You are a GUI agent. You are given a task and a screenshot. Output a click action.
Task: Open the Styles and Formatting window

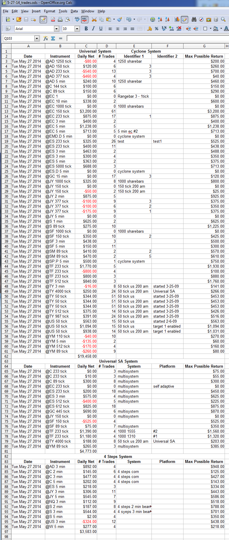coord(8,29)
